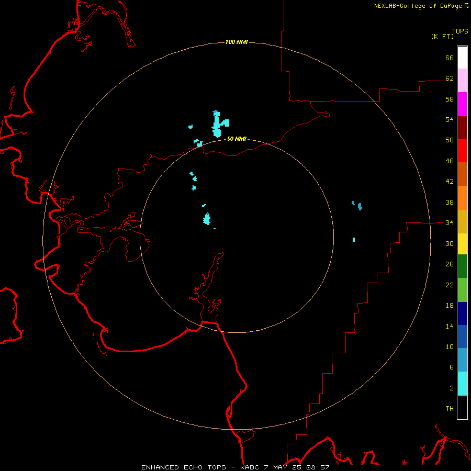
Task: Select the dark green color scale swatch
Action: point(462,266)
